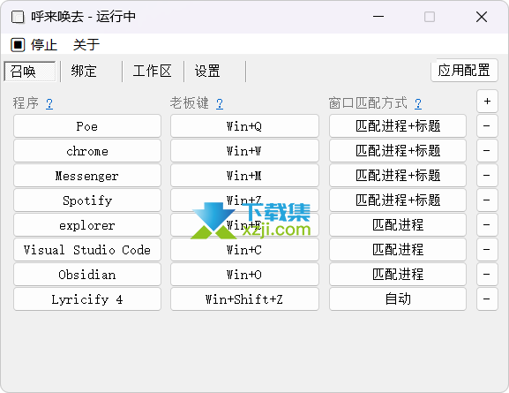Select the Messenger program button
Viewport: 509px width, 393px height.
87,175
